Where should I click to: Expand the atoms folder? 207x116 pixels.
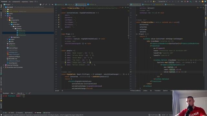(9, 22)
